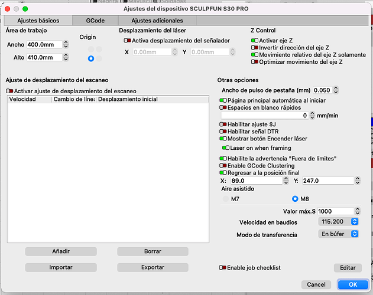
Task: Select the bottom-right Origin radio button
Action: pos(99,58)
